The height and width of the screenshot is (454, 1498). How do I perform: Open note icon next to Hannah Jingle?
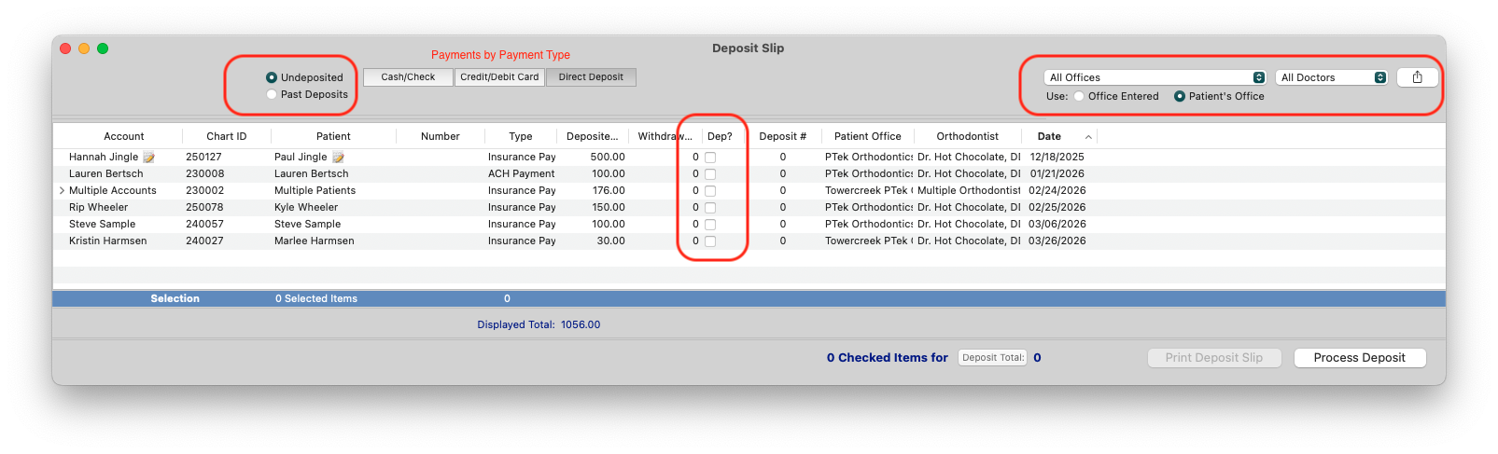(148, 158)
